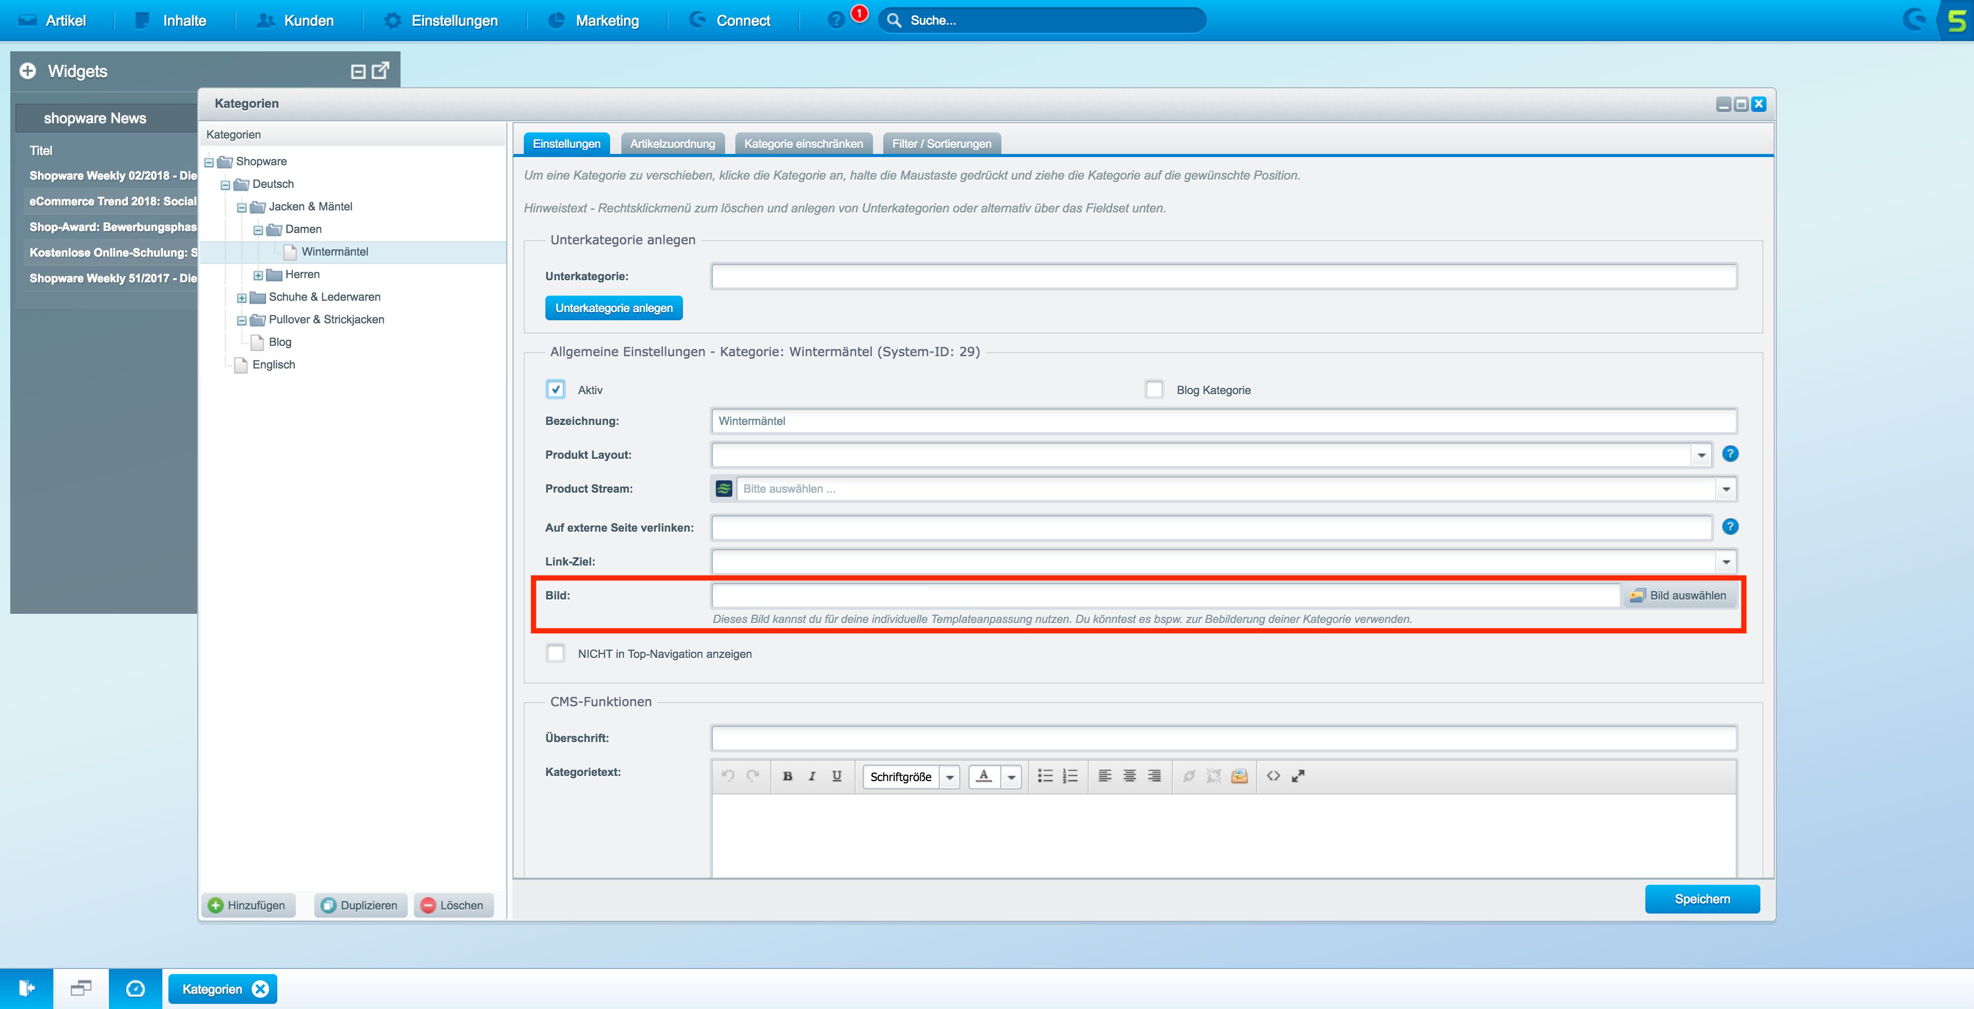Open the help menu question mark in top bar
1974x1009 pixels.
[x=836, y=20]
